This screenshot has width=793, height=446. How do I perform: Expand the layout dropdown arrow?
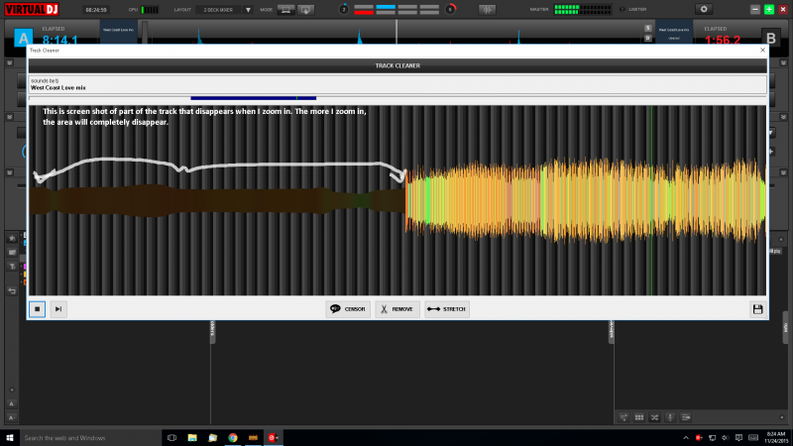pyautogui.click(x=248, y=9)
